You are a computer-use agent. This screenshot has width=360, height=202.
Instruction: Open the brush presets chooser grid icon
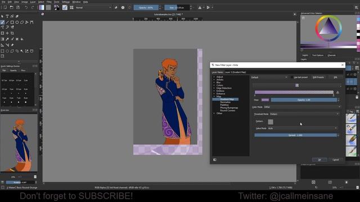coord(71,7)
